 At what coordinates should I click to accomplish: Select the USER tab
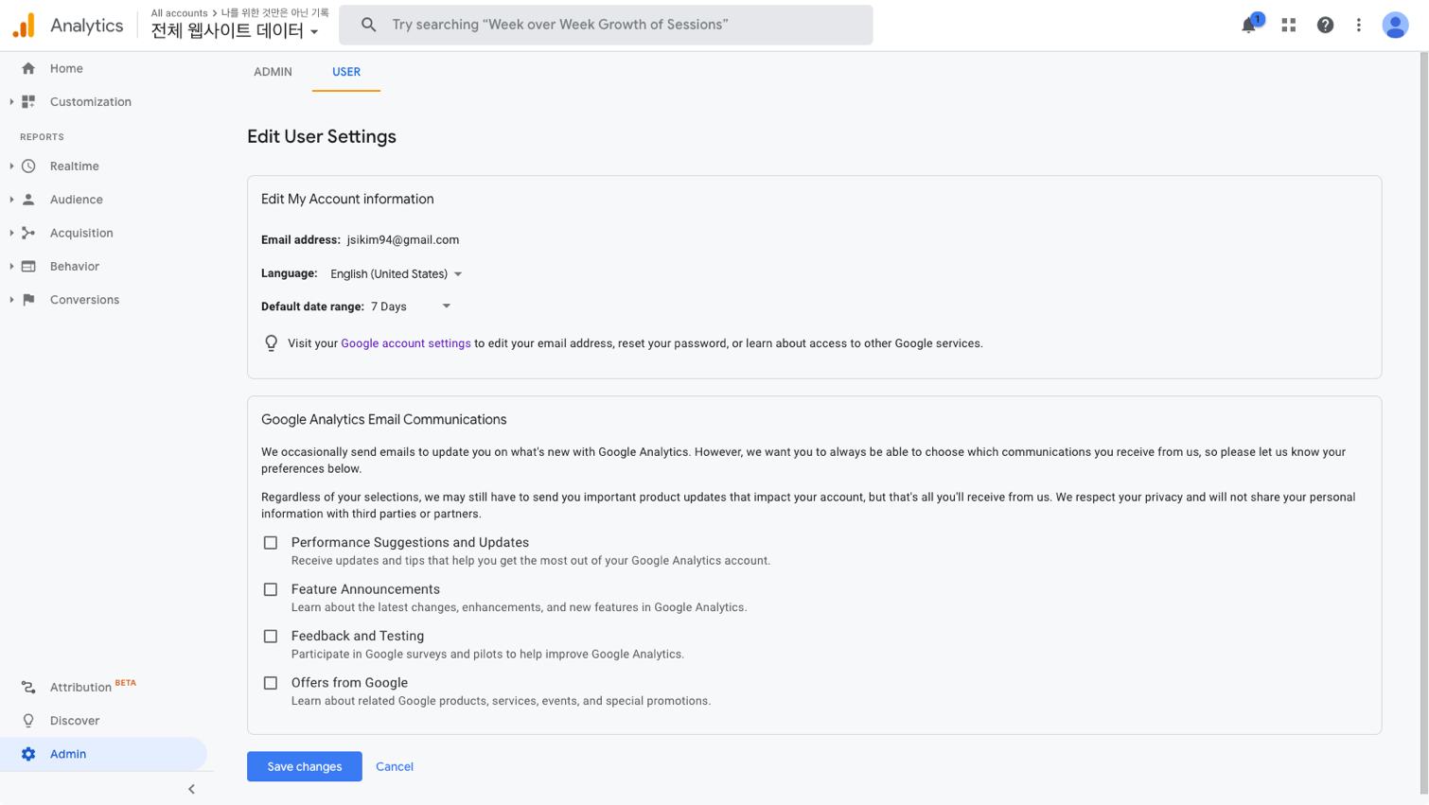pyautogui.click(x=346, y=72)
